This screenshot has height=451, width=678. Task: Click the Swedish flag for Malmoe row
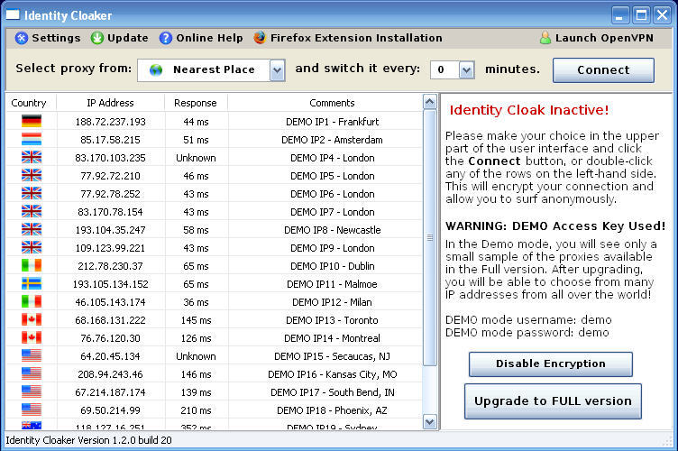tap(32, 283)
